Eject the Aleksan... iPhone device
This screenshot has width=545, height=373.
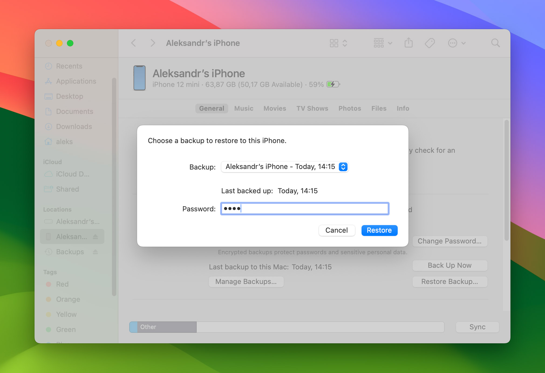(x=95, y=237)
